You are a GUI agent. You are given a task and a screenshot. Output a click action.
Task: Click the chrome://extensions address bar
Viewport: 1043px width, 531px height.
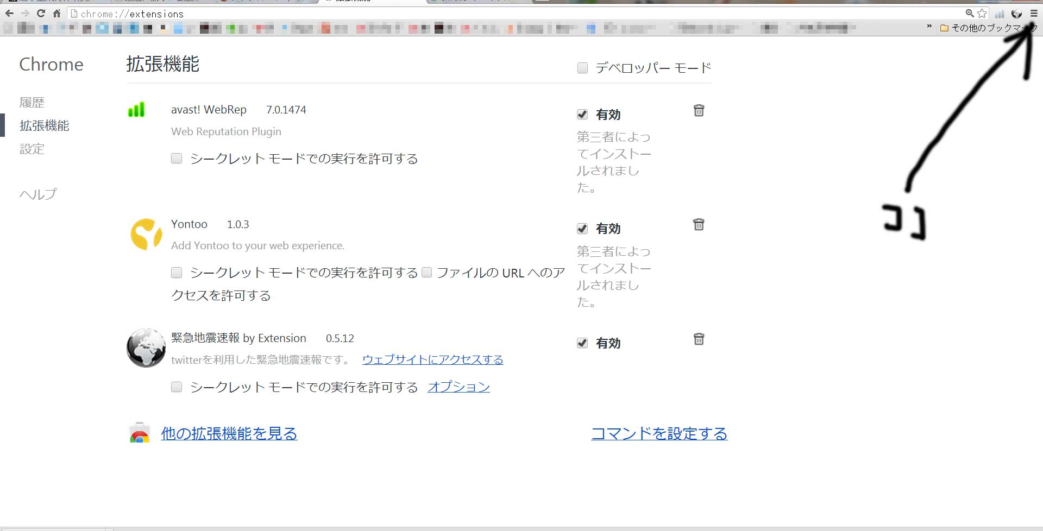(x=516, y=14)
